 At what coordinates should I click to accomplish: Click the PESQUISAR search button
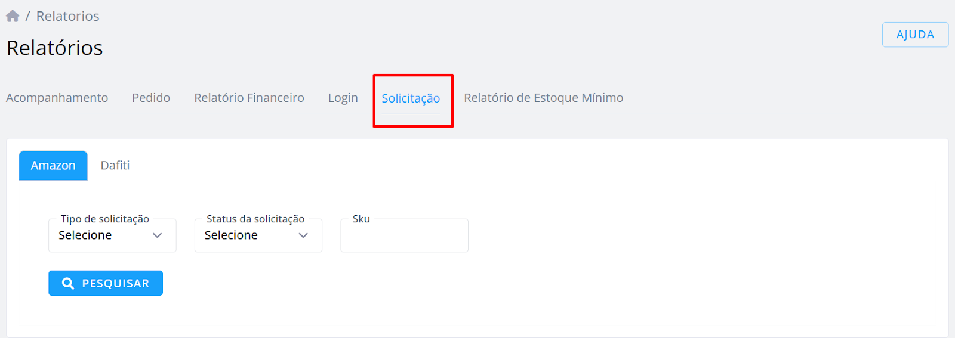pos(106,283)
